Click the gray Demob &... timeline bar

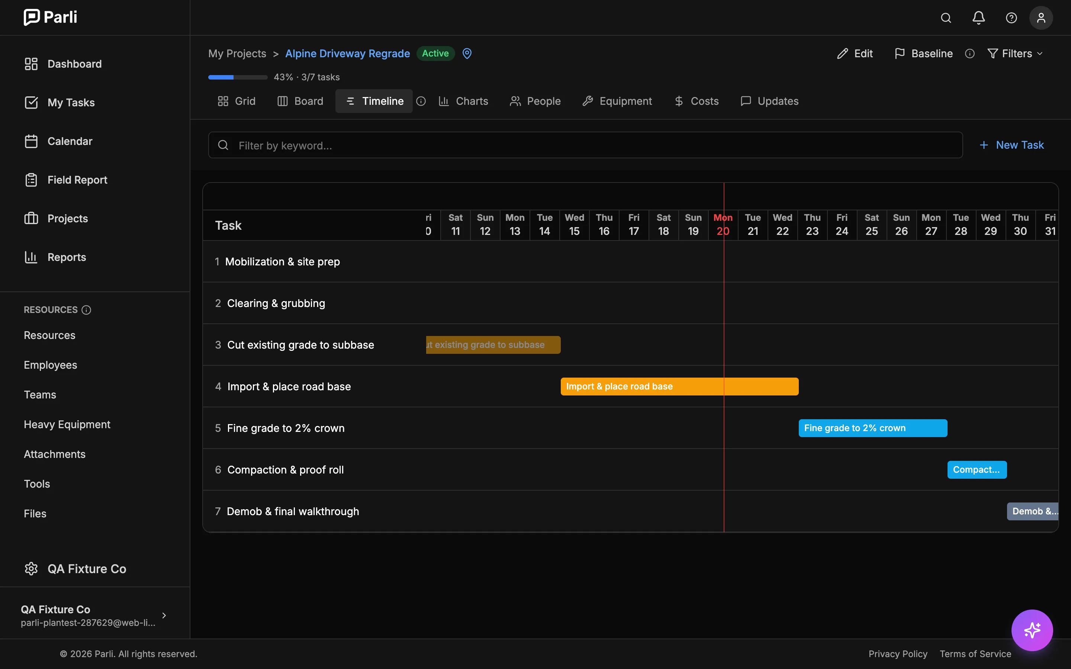[1032, 511]
